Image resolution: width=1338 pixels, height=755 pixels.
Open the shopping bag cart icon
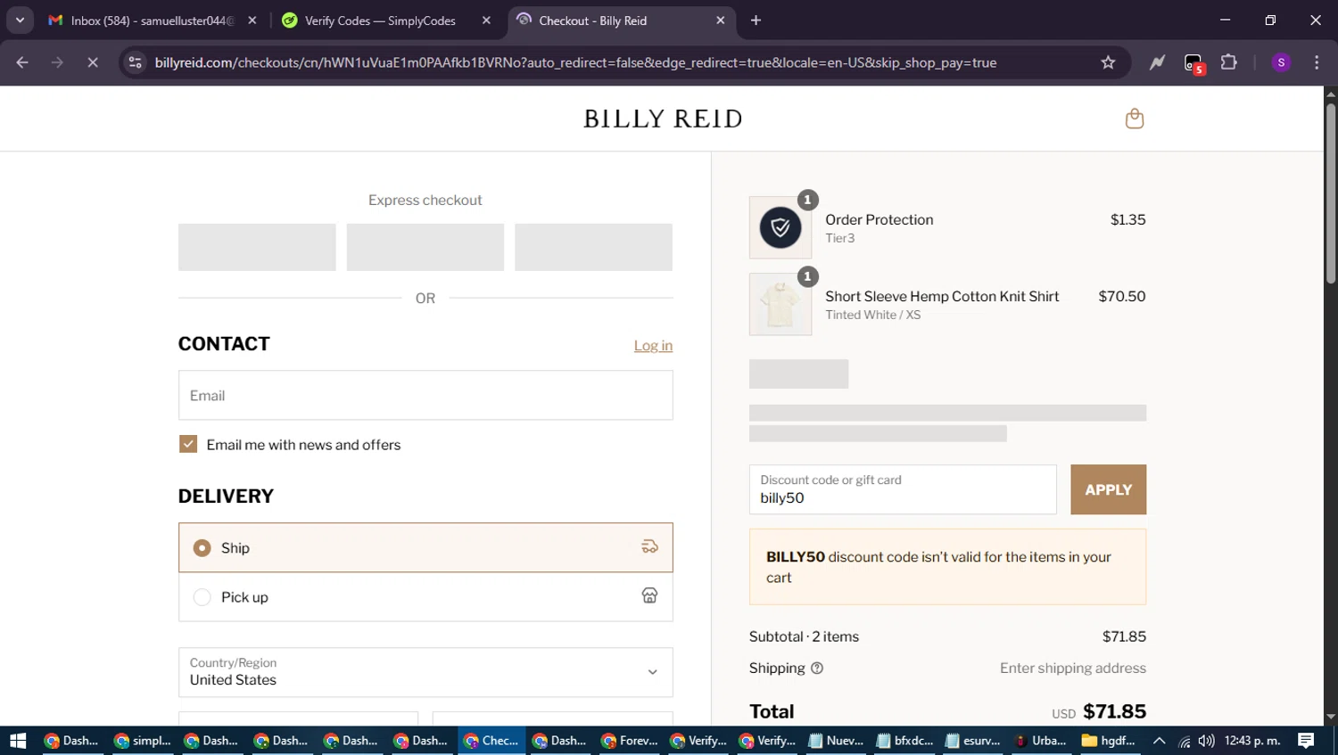(1134, 119)
